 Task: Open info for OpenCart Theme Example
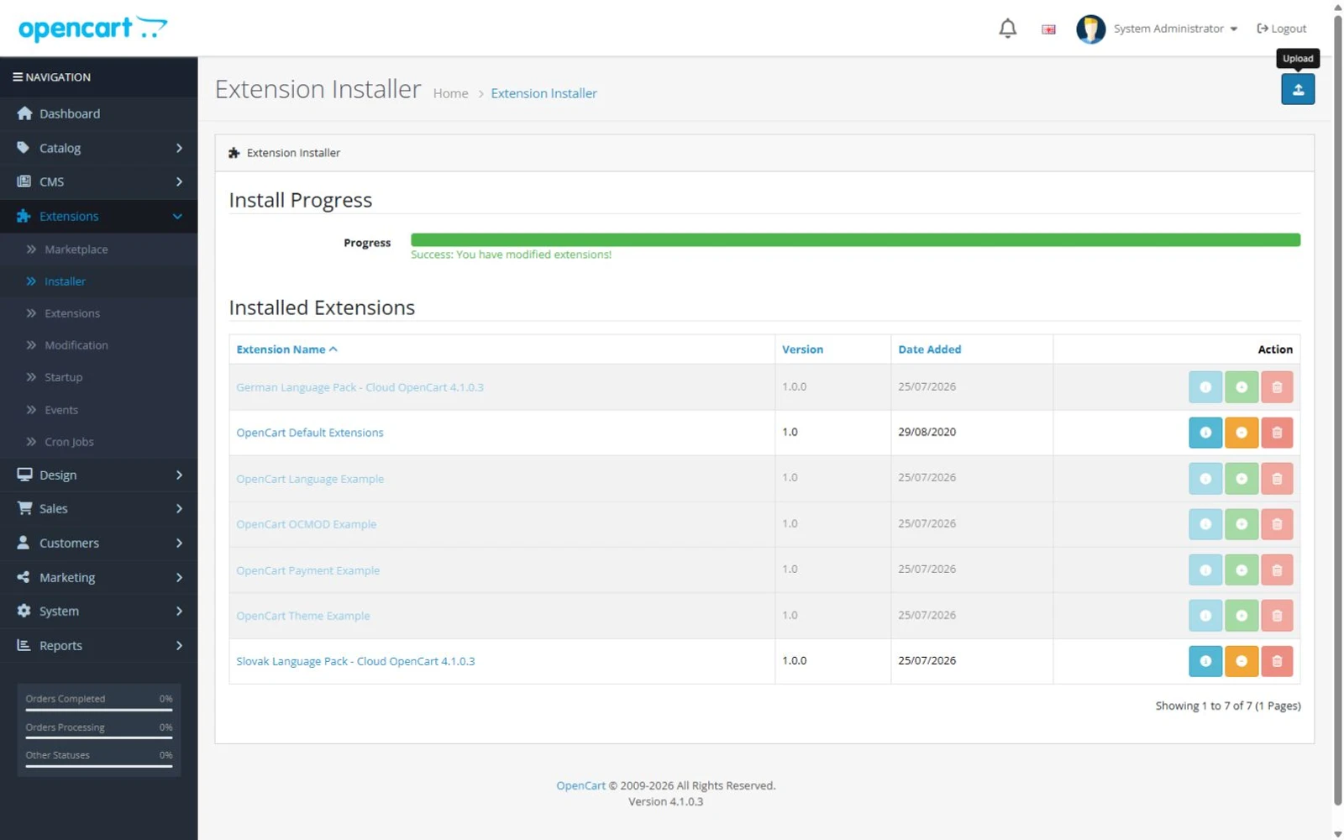click(x=1205, y=616)
